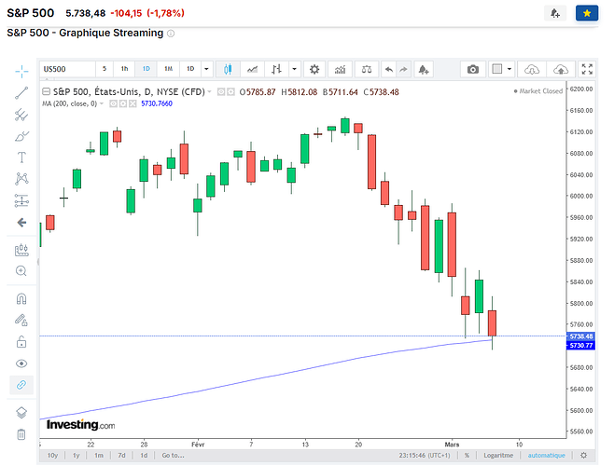Viewport: 614px width, 466px height.
Task: Load chart layout from cloud download
Action: pos(532,69)
